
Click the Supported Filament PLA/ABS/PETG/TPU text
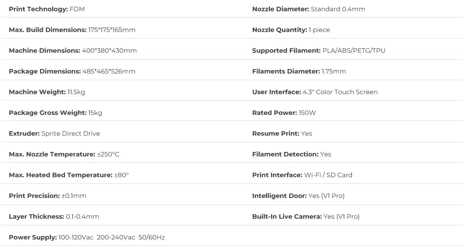(318, 50)
